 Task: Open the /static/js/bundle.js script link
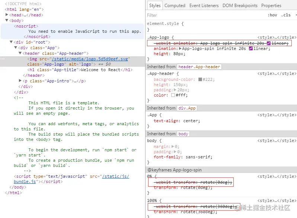(71, 179)
